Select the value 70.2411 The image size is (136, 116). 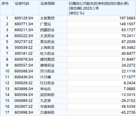128,36
